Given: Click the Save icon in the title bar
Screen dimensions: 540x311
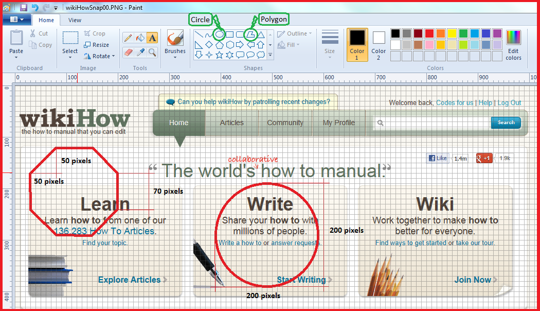Looking at the screenshot, I should pos(24,7).
